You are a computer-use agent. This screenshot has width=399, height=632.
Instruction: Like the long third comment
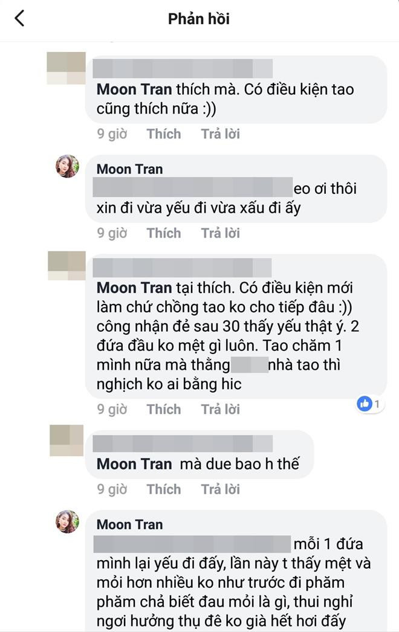[163, 409]
